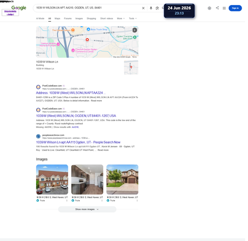Screen dimensions: 248x241
Task: Open house with garage image thumbnail
Action: tap(123, 180)
